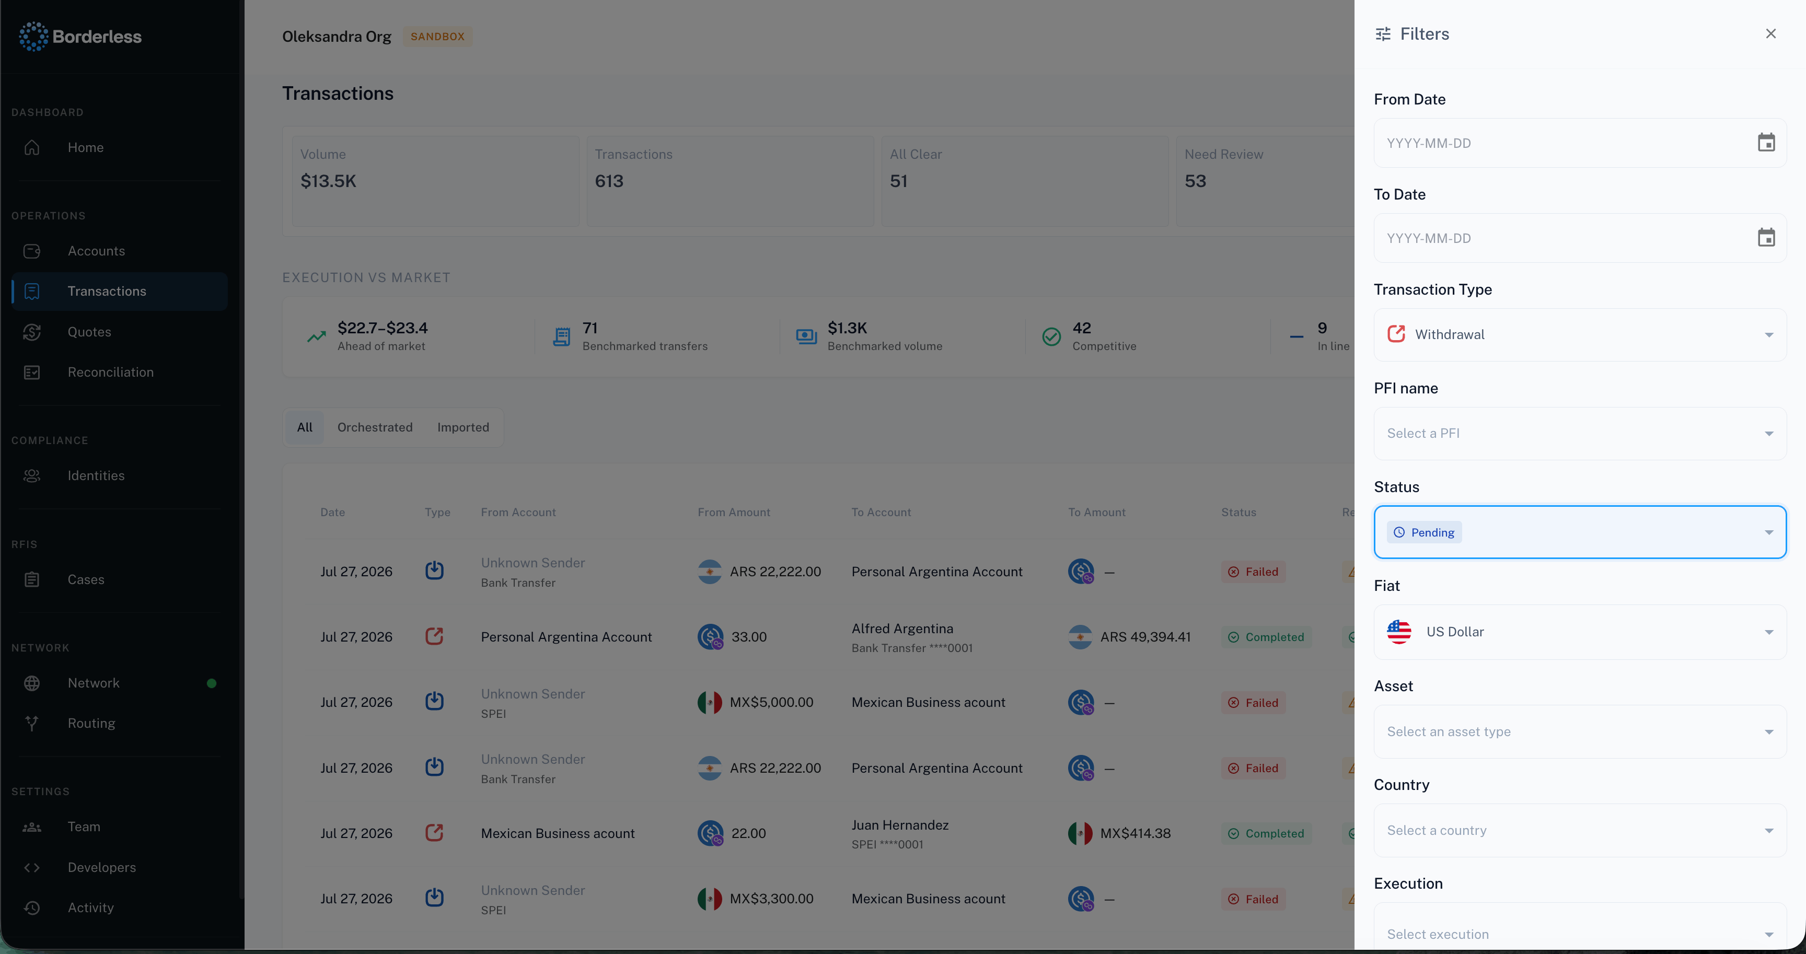The image size is (1806, 954).
Task: Select the Imported tab
Action: 462,427
